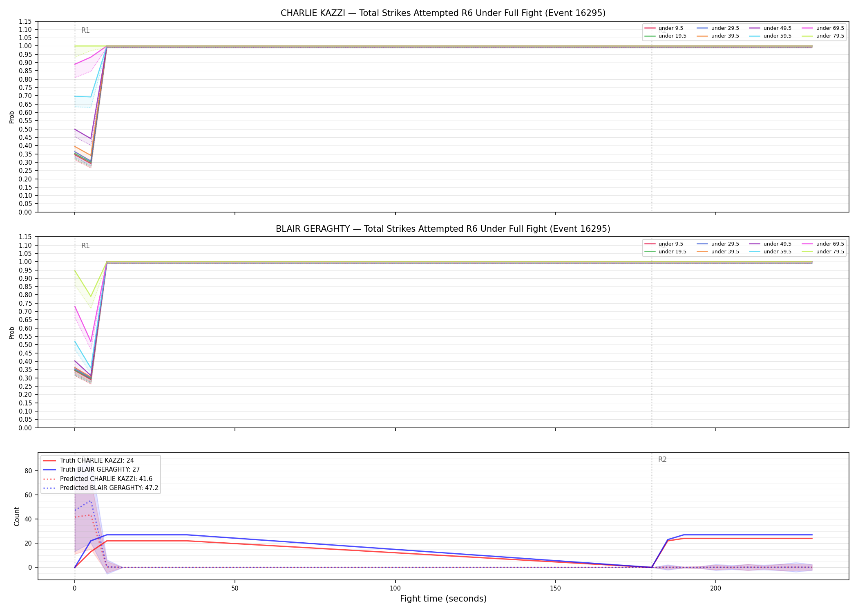Click 'under 59.5' legend item in Charlie Kazzi chart
This screenshot has width=858, height=613.
(x=770, y=36)
